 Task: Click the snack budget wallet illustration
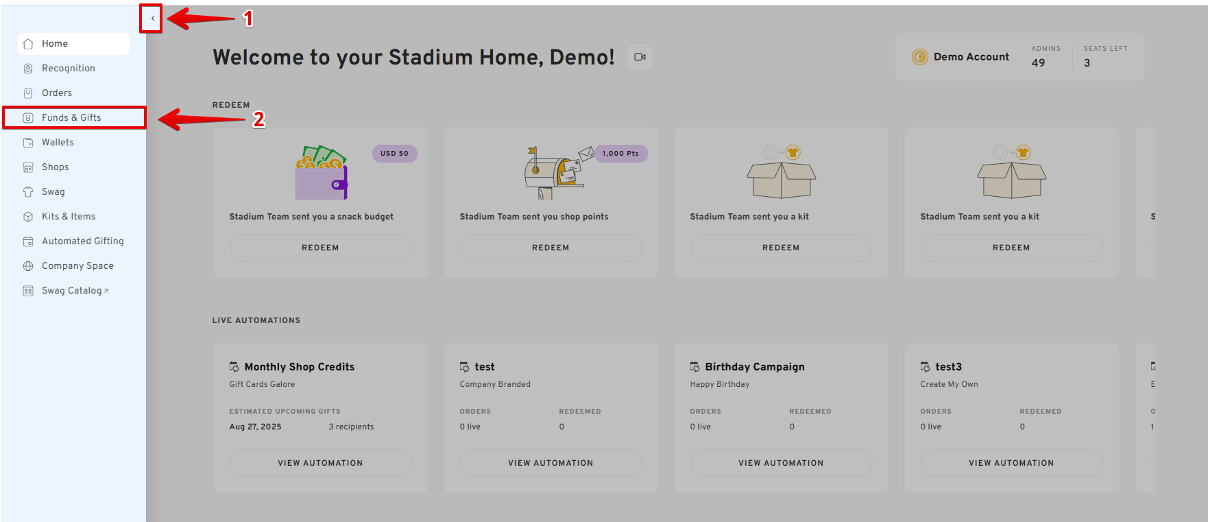(x=322, y=173)
